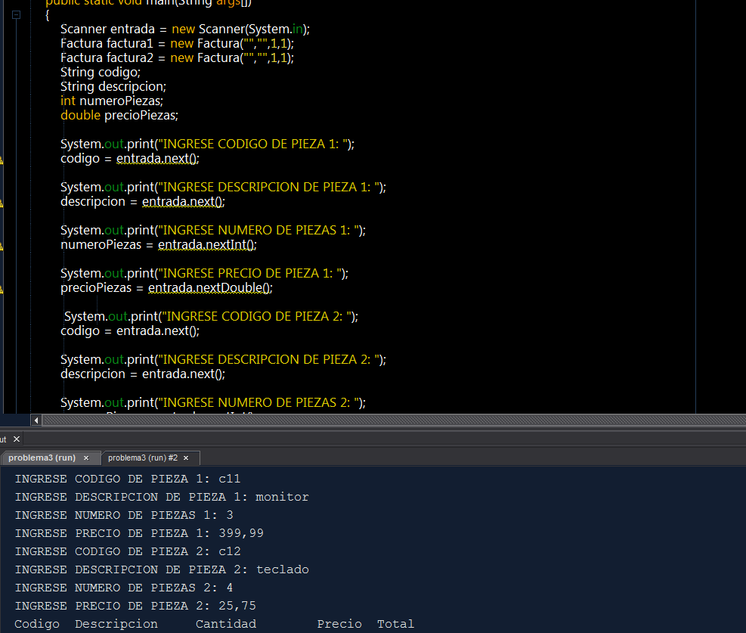Click warning icon beside underlined codigo assignment
The width and height of the screenshot is (746, 633).
pos(2,160)
